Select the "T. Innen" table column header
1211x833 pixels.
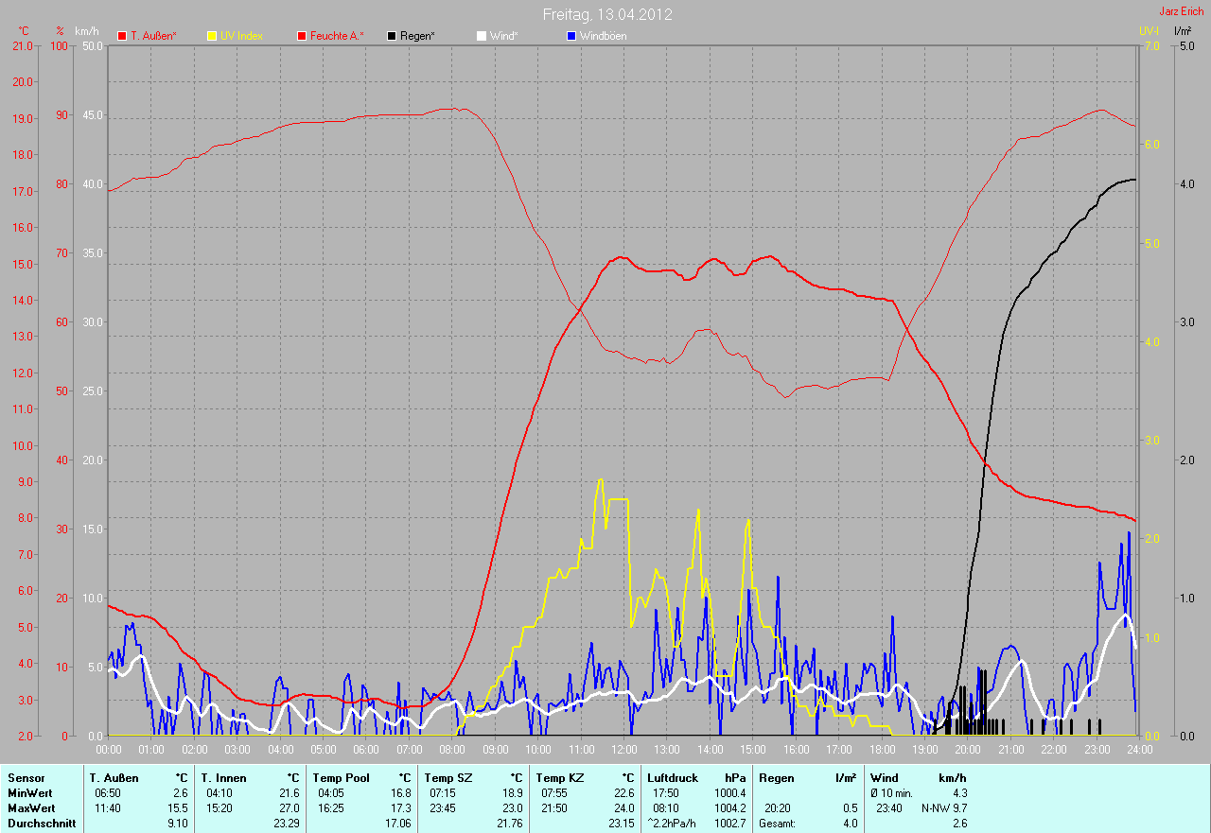point(224,778)
